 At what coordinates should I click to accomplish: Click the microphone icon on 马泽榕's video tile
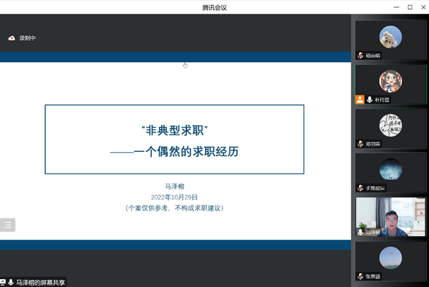[360, 232]
